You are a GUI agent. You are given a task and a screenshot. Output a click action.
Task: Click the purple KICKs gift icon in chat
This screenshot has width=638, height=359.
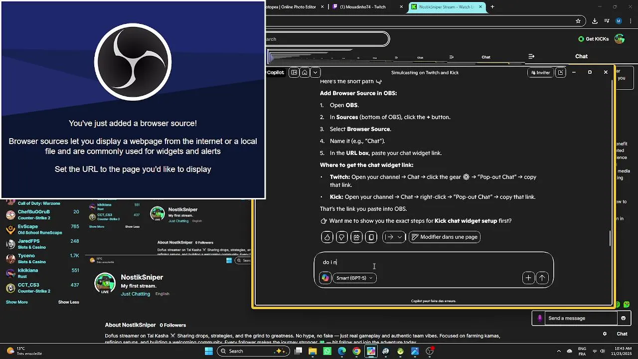539,318
